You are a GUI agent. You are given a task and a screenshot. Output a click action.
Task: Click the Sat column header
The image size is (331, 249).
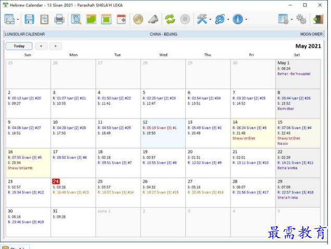pos(297,55)
